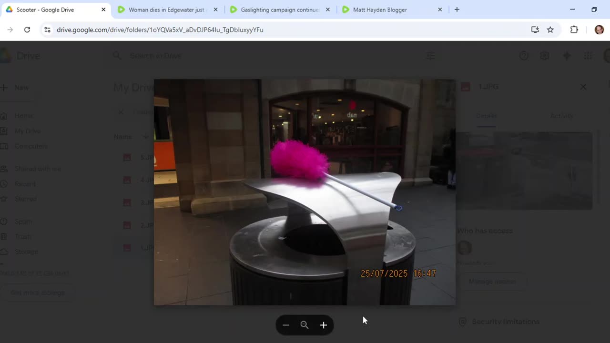The image size is (610, 343).
Task: View site information icon in address bar
Action: click(x=47, y=30)
